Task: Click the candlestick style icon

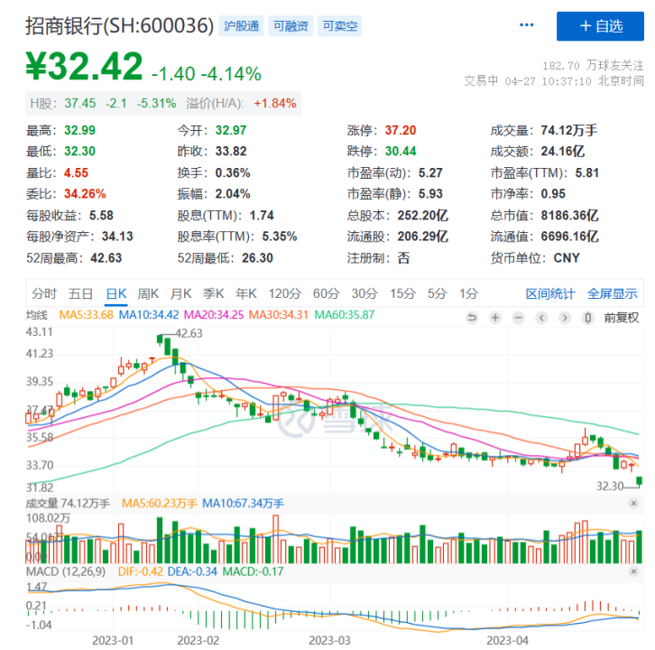Action: point(587,318)
